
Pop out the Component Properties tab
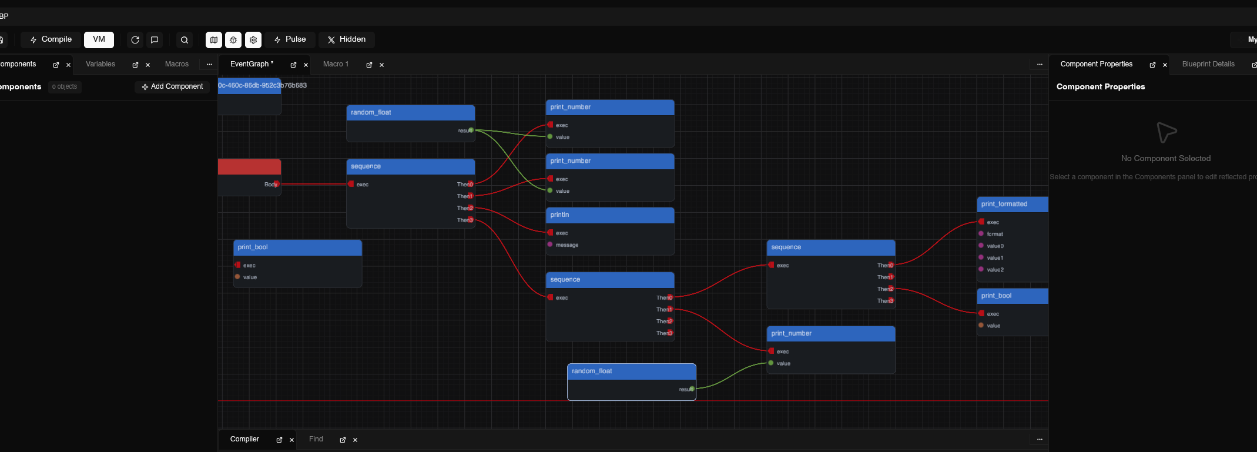(1152, 65)
